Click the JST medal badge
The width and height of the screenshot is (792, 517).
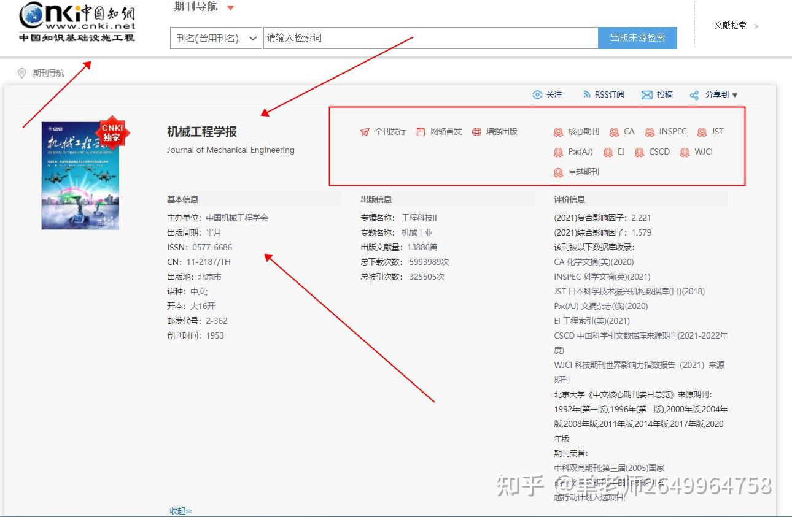(701, 132)
